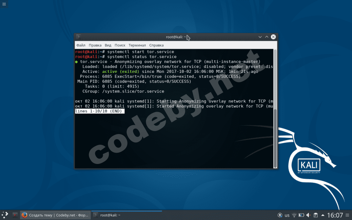Open the Поиск menu

coord(120,45)
